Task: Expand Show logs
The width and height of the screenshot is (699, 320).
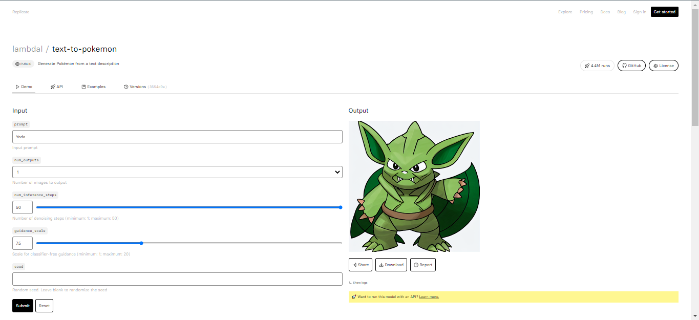Action: click(x=358, y=283)
